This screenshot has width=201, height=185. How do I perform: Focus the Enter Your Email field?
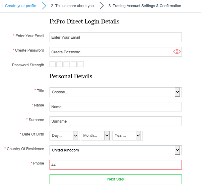116,37
